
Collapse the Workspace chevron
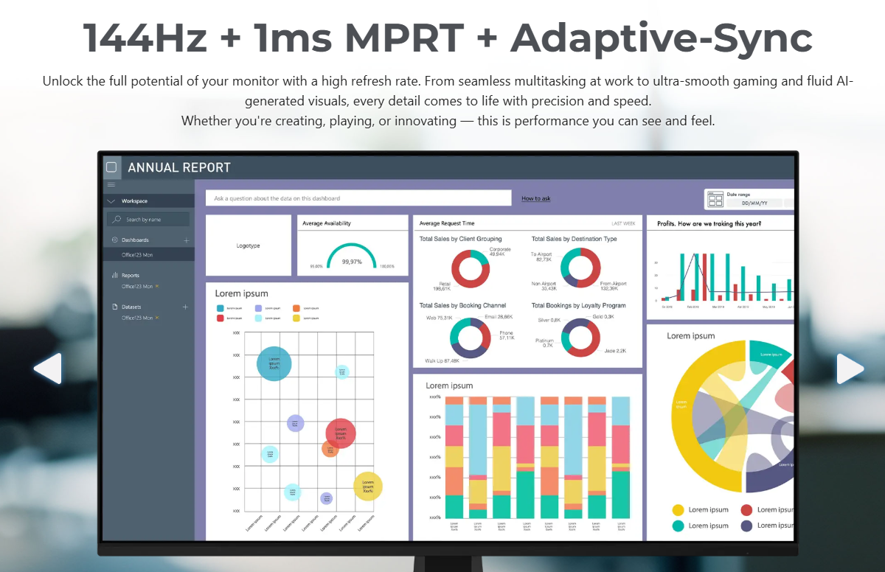pos(111,201)
